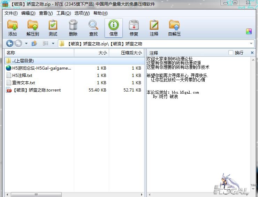Click the 好压 app icon in title bar
Image resolution: width=258 pixels, height=197 pixels.
[x=5, y=4]
